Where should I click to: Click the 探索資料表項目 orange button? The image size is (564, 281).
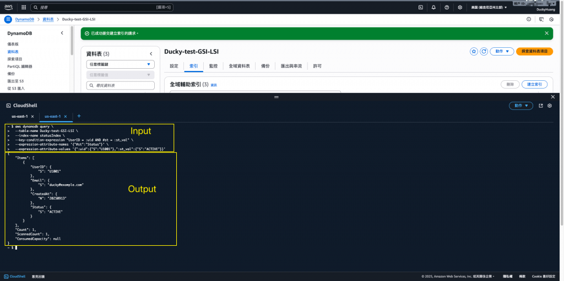534,51
